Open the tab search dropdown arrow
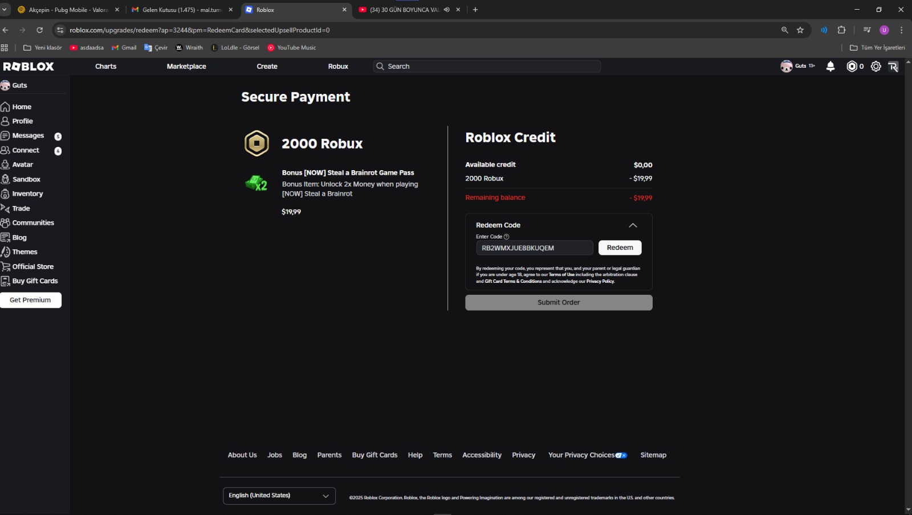The height and width of the screenshot is (515, 912). click(5, 10)
